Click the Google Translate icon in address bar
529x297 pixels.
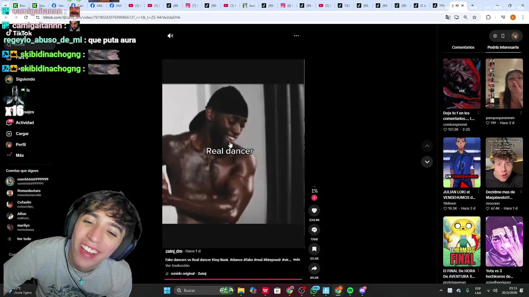pos(448,17)
